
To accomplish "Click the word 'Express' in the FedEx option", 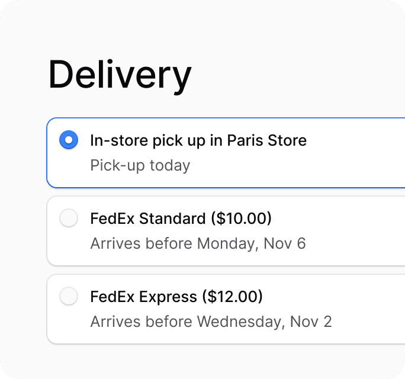I will [x=168, y=296].
